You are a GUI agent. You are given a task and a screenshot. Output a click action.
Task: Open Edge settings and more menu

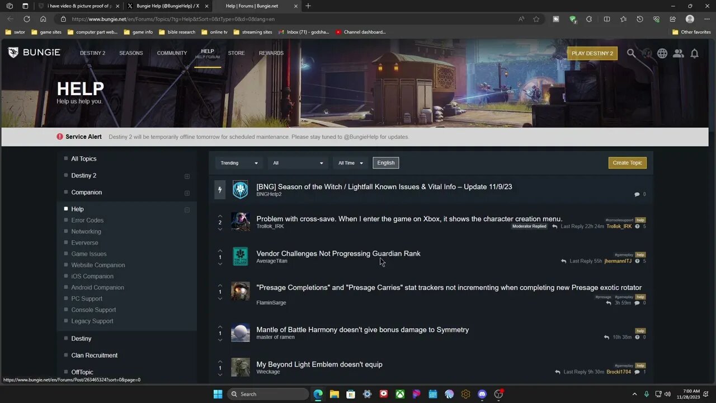[706, 18]
